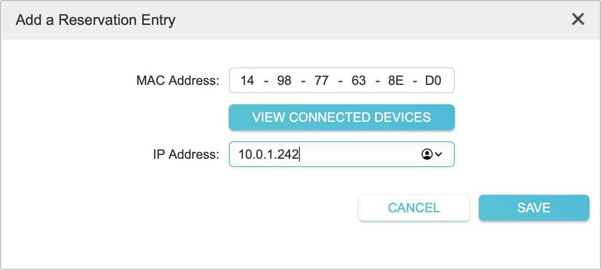Click the IP Address label
601x270 pixels.
(186, 154)
